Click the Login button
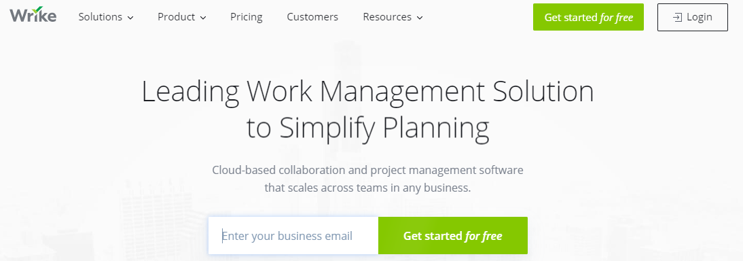Image resolution: width=743 pixels, height=261 pixels. 692,17
